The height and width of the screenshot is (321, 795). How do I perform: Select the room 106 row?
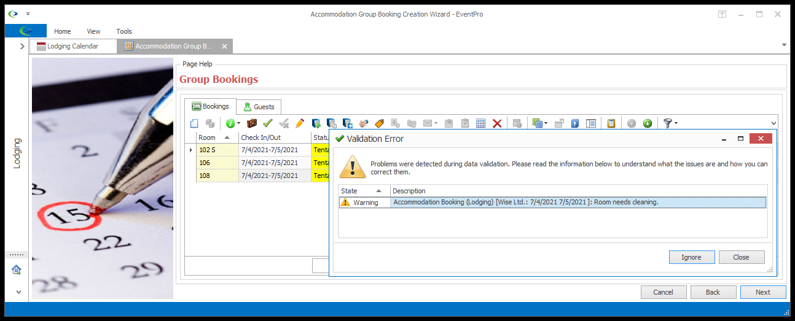258,163
